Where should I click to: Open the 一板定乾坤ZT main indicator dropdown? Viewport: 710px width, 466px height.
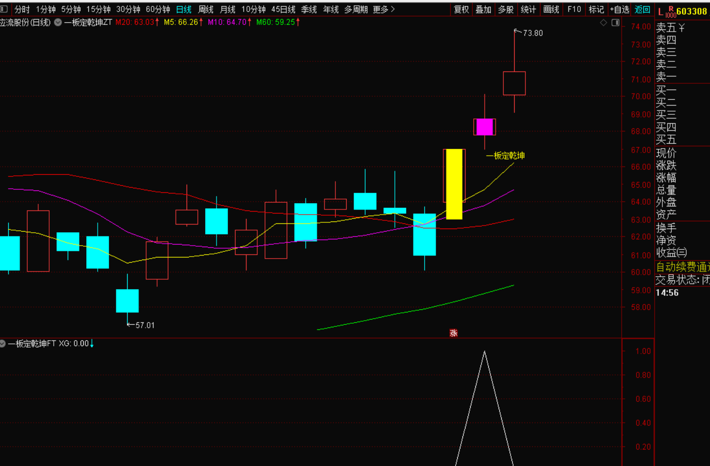coord(58,22)
